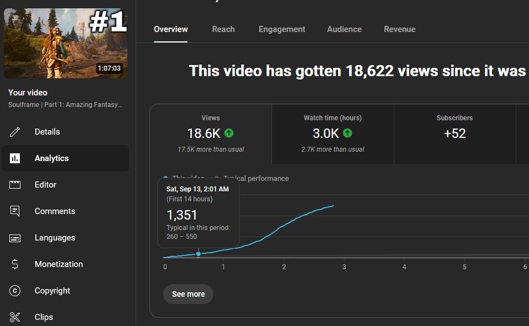Click the Languages subtitles icon
Viewport: 529px width, 326px height.
tap(15, 238)
